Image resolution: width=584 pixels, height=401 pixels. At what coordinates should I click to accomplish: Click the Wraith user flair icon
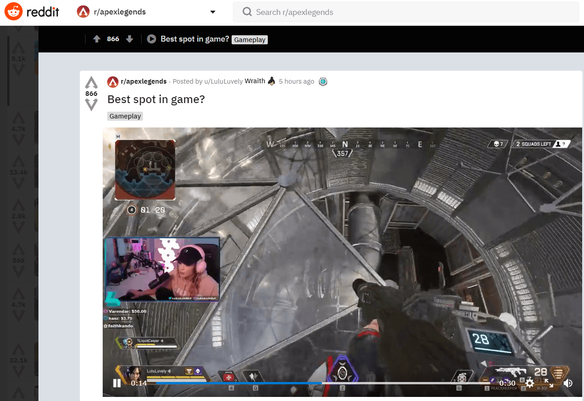pyautogui.click(x=271, y=81)
